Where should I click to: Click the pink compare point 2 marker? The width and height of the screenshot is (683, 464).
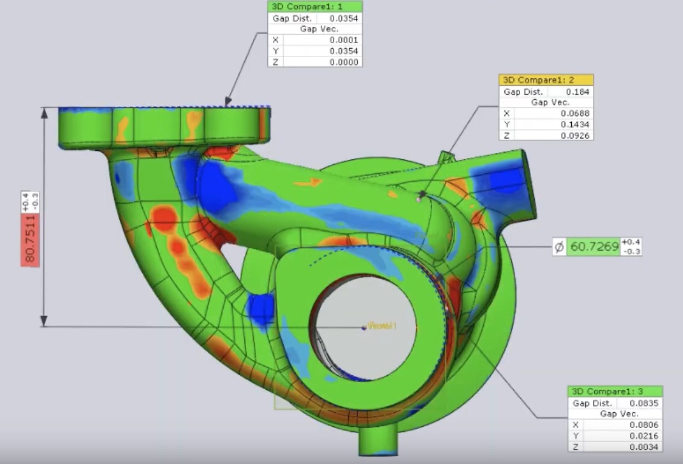[x=419, y=198]
